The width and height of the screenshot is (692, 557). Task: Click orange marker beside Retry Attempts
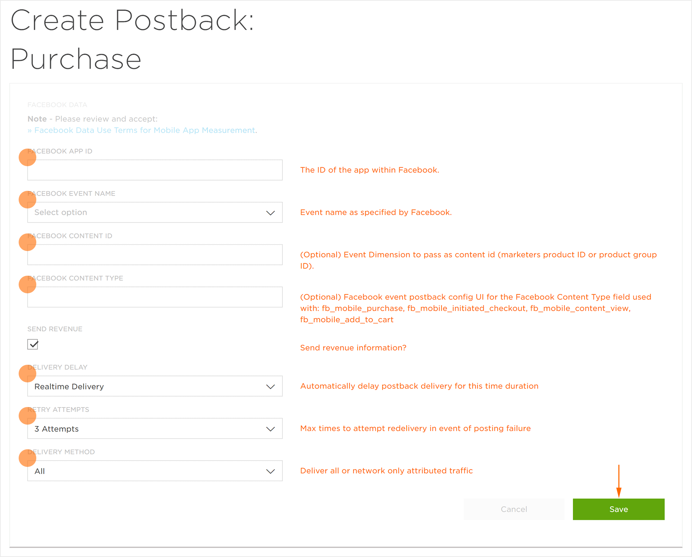pyautogui.click(x=27, y=415)
